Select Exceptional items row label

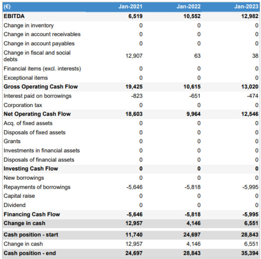(26, 78)
